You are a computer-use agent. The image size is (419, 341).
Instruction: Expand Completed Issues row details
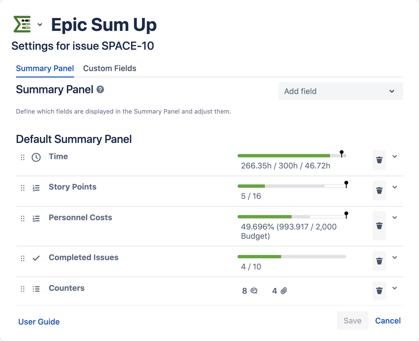395,258
